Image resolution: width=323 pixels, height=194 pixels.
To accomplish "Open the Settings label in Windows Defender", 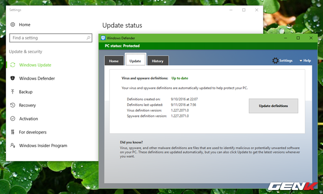I will click(x=286, y=60).
